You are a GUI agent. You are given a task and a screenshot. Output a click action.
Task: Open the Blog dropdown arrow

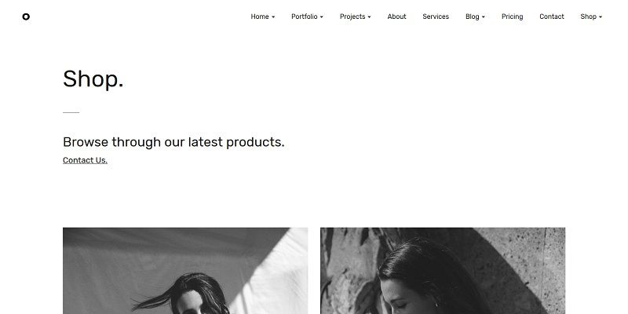click(483, 17)
